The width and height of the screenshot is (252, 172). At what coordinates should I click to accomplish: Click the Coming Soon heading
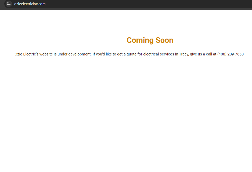[150, 40]
